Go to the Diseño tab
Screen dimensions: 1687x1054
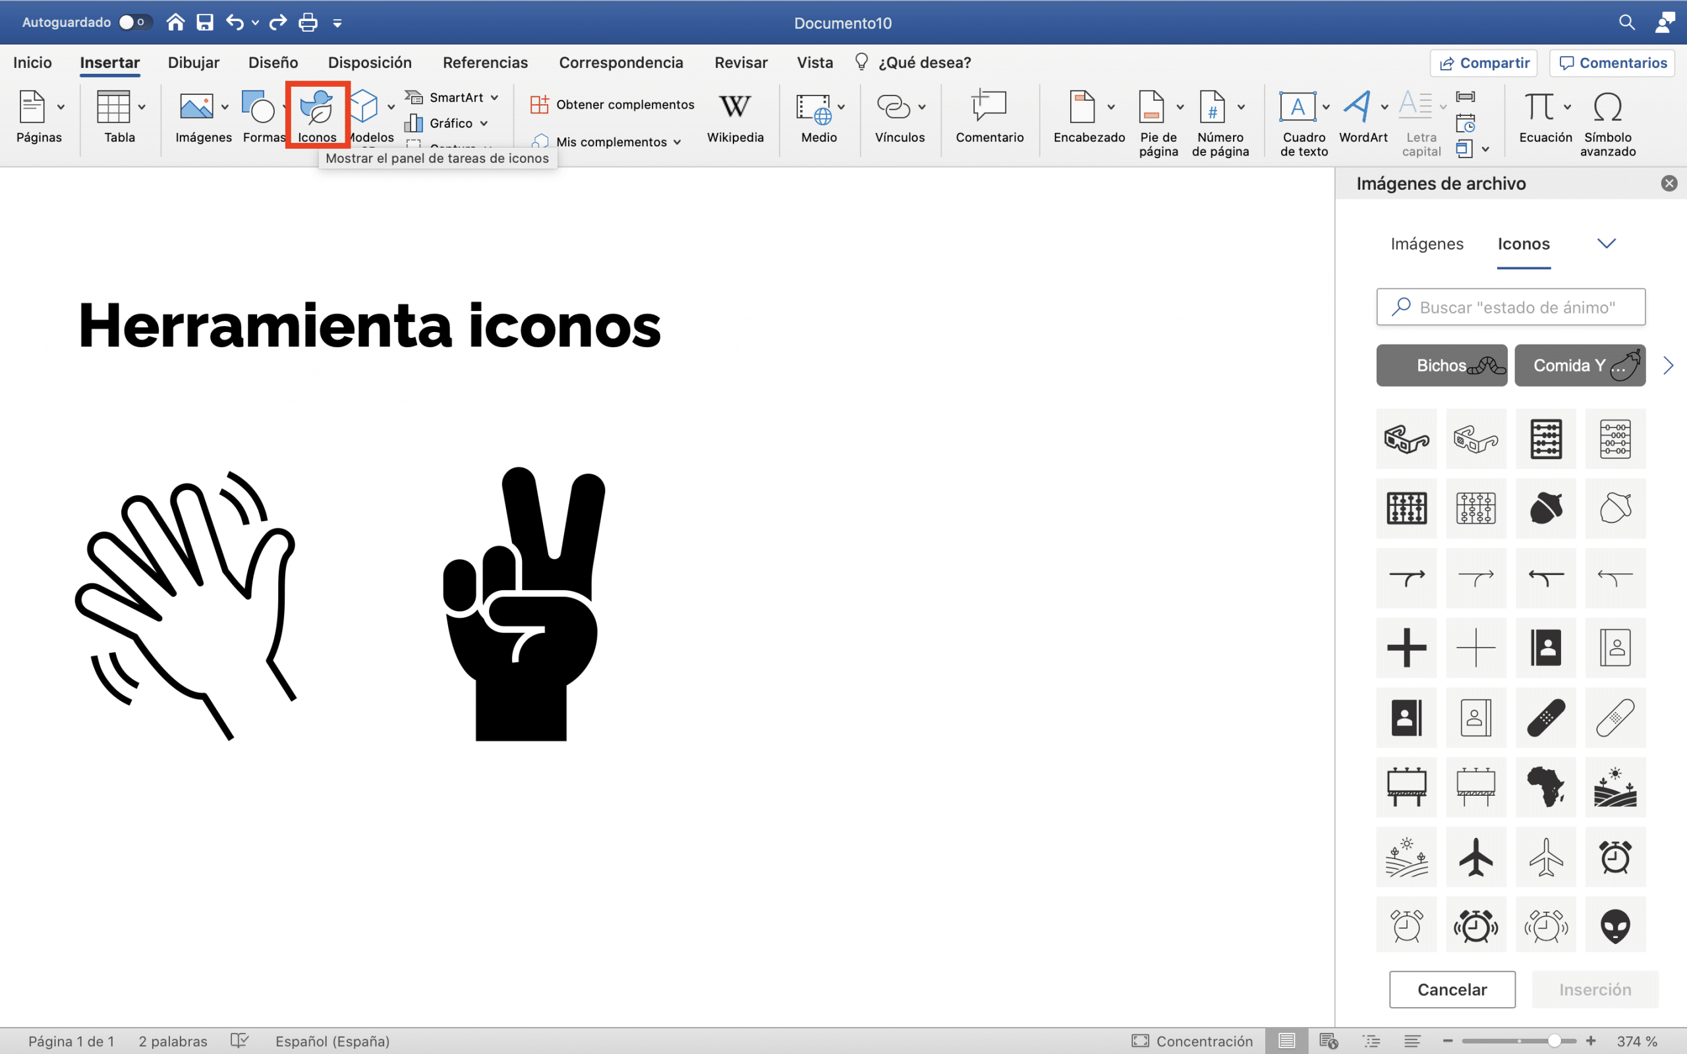(x=273, y=63)
